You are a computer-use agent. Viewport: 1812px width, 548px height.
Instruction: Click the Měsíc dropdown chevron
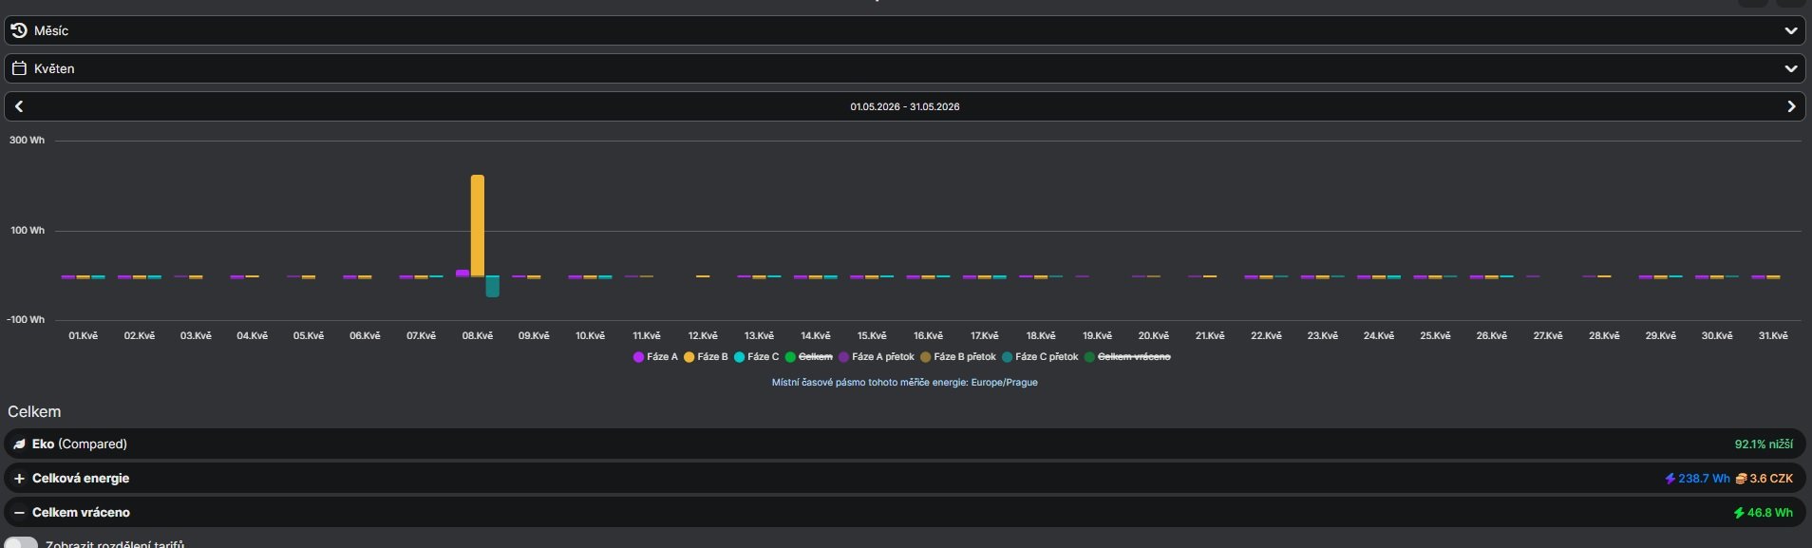click(1791, 30)
